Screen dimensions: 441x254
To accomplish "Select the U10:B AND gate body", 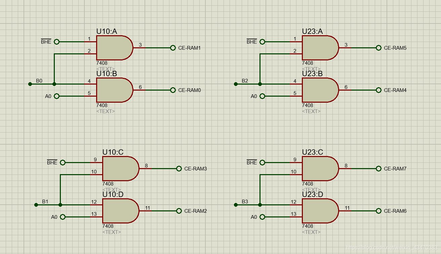I will coord(115,90).
